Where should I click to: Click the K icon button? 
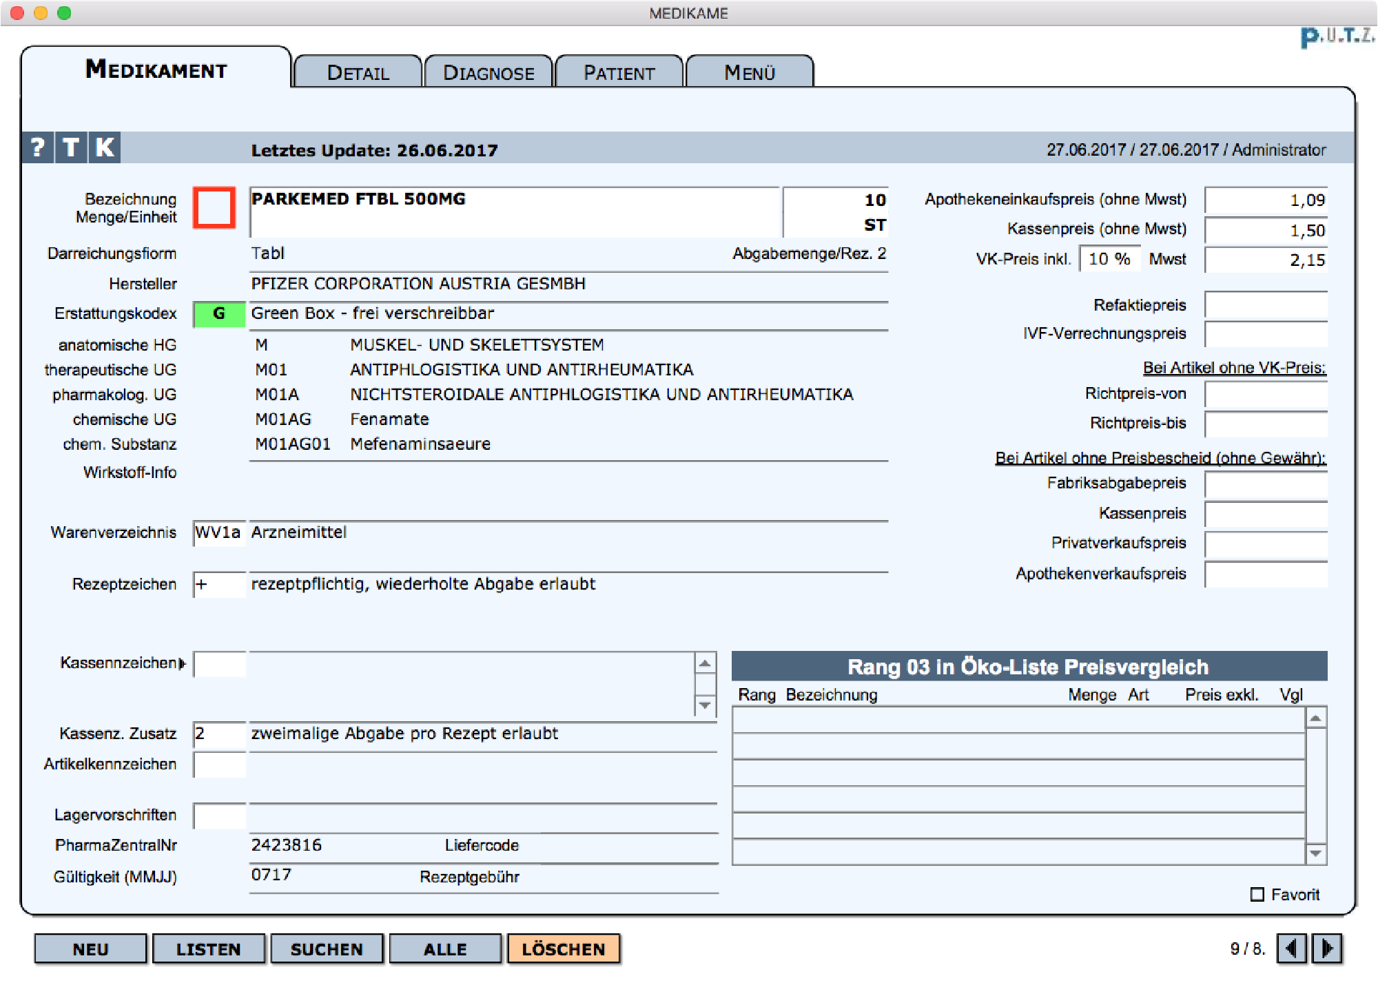click(x=105, y=147)
